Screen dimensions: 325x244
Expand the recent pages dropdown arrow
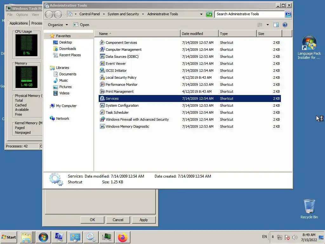click(x=64, y=15)
